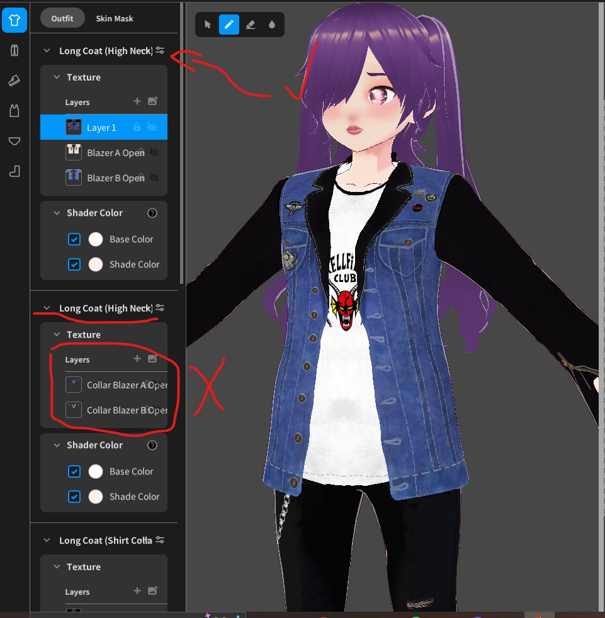The height and width of the screenshot is (618, 605).
Task: Click the Collar Blazer A Open thumbnail
Action: [x=74, y=385]
